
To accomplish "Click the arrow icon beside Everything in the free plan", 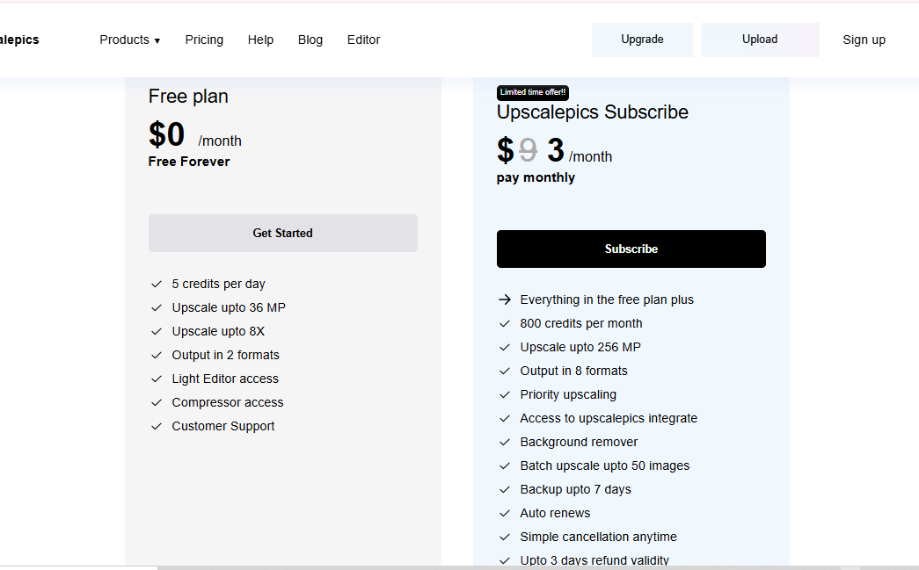I will 505,299.
